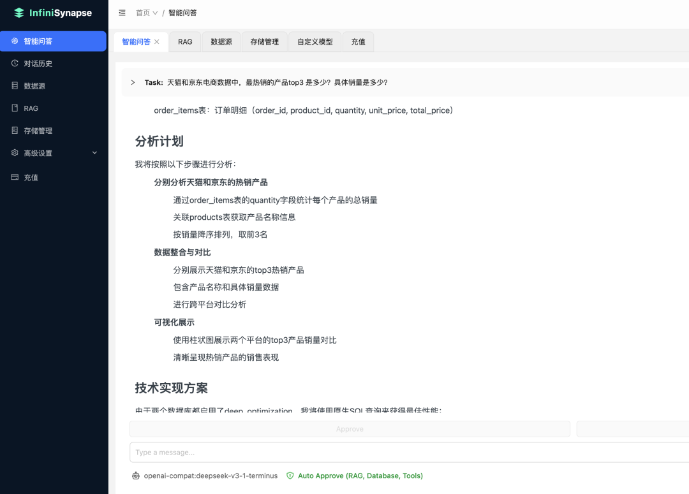Click the button right of Approve
Image resolution: width=689 pixels, height=494 pixels.
tap(633, 429)
